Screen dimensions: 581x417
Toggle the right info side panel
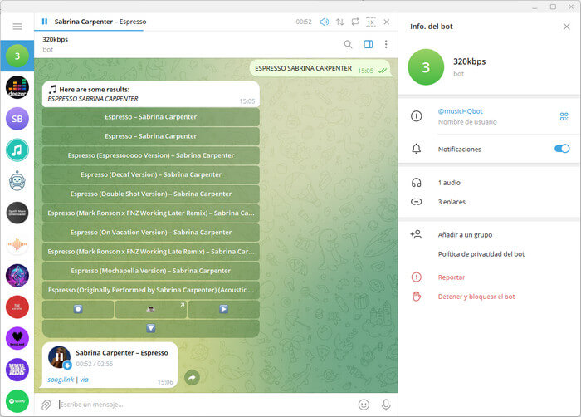tap(369, 44)
